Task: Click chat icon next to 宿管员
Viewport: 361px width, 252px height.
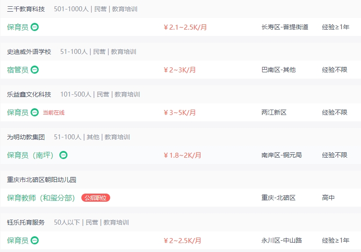Action: (35, 70)
